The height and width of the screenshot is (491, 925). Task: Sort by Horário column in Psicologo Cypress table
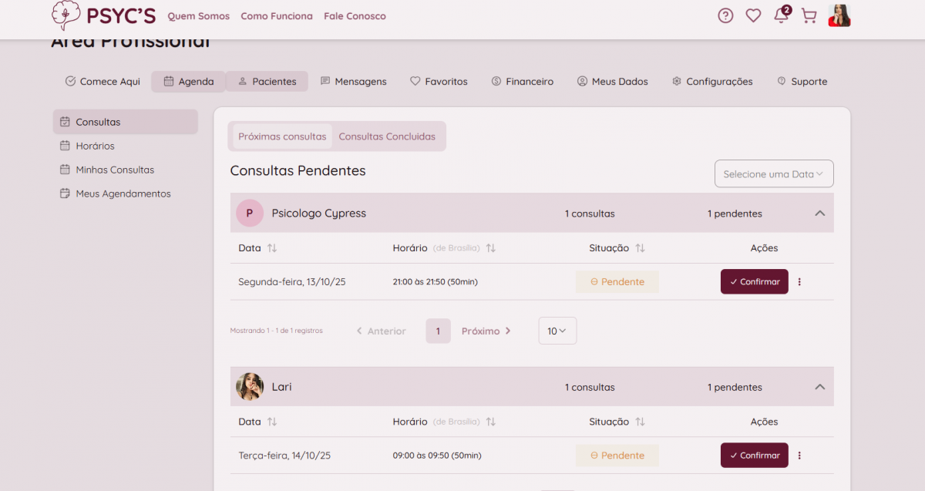[x=491, y=248]
